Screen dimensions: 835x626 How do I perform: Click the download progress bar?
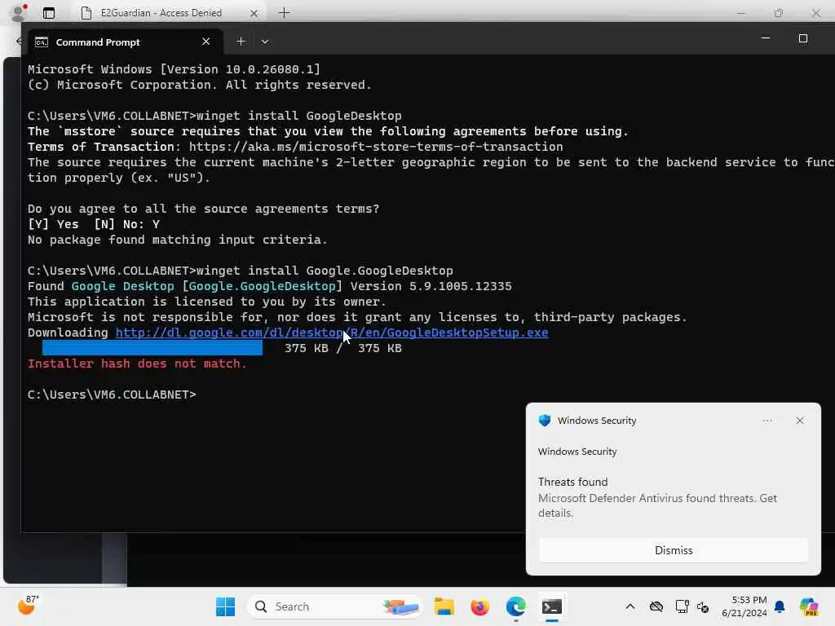(x=152, y=348)
